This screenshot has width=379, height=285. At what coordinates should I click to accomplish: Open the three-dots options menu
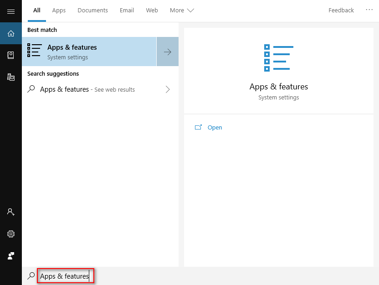pyautogui.click(x=369, y=10)
